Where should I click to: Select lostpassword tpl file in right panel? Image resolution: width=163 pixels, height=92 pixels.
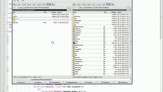click(101, 45)
